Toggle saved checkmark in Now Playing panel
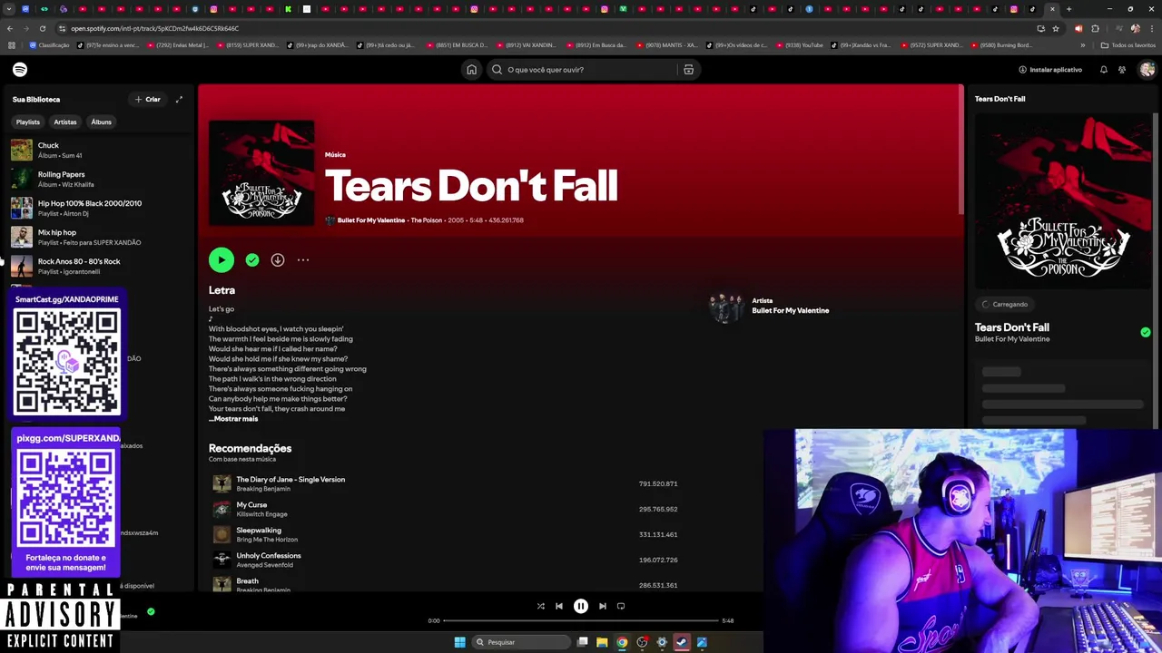Image resolution: width=1162 pixels, height=653 pixels. (1146, 332)
